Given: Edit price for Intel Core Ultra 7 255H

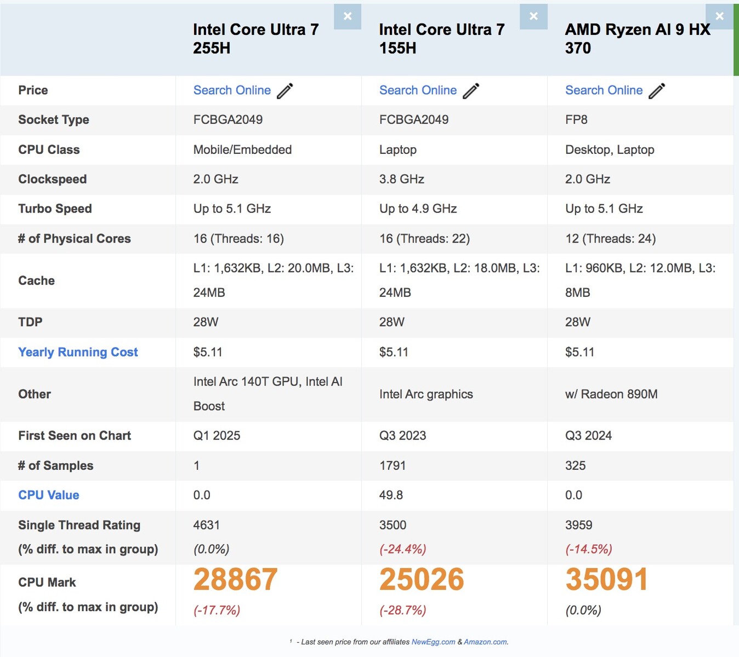Looking at the screenshot, I should [286, 90].
